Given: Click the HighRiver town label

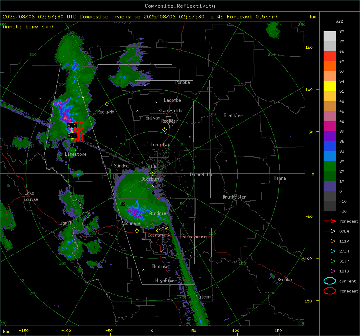Looking at the screenshot, I should (x=166, y=280).
